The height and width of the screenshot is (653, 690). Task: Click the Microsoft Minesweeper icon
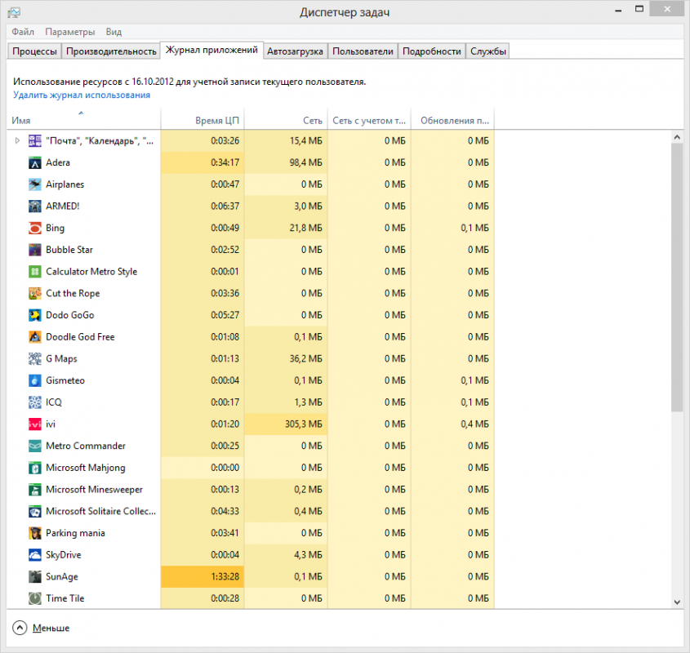35,489
